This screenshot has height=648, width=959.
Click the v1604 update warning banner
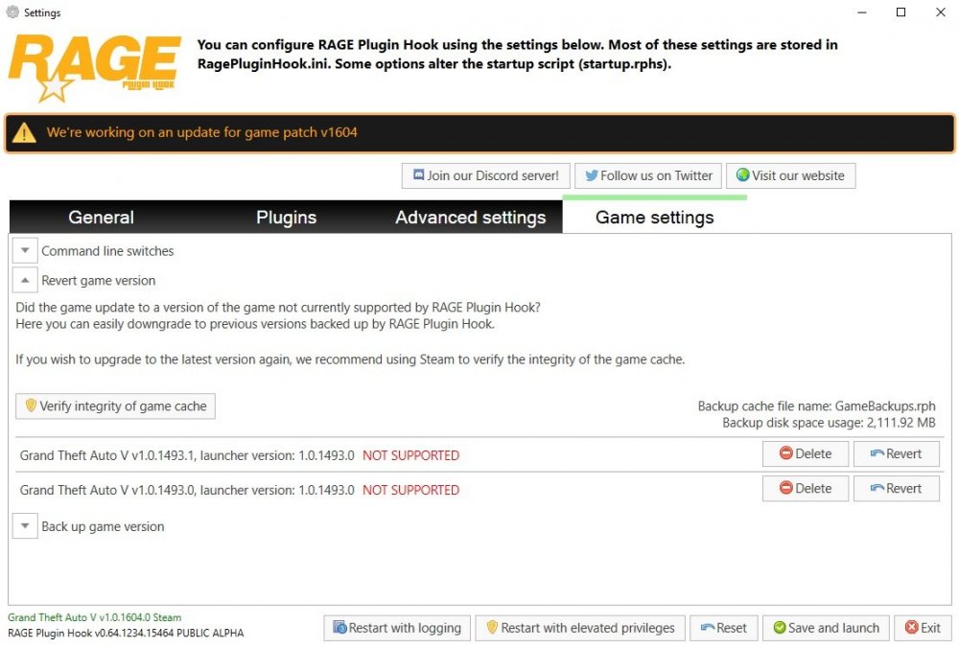pos(479,132)
